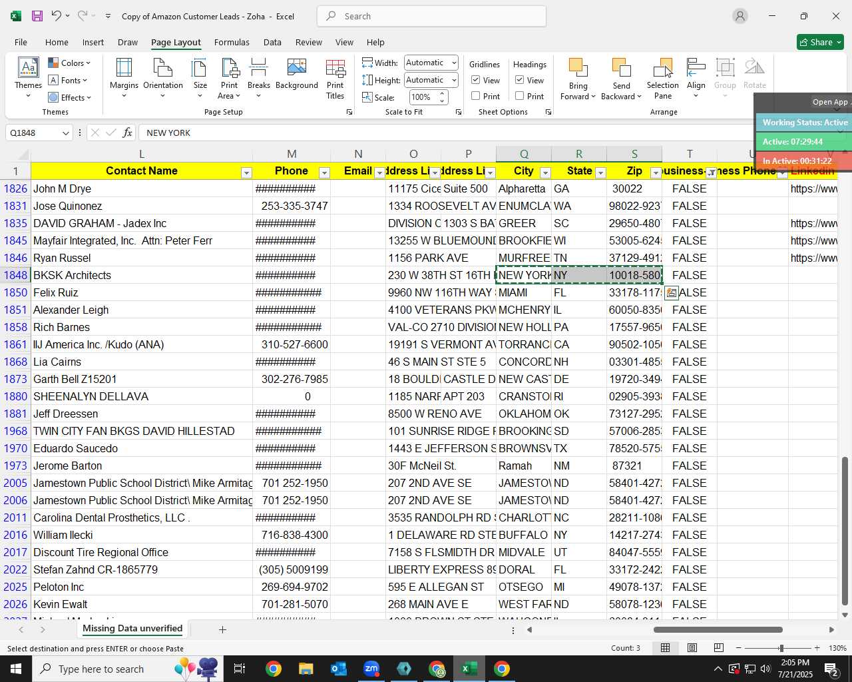Open Breaks menu
This screenshot has height=682, width=852.
[x=259, y=78]
